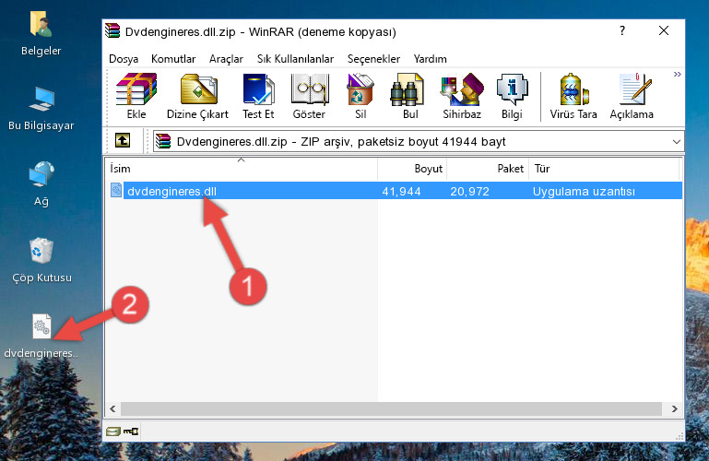709x461 pixels.
Task: Select the Çöp Kutusu recycle bin icon
Action: coord(41,260)
